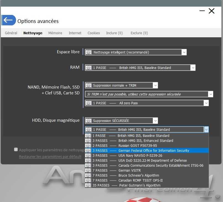Close the Options avancées window

pos(211,11)
